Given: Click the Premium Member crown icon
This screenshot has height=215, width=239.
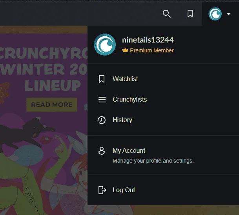Looking at the screenshot, I should (x=125, y=50).
